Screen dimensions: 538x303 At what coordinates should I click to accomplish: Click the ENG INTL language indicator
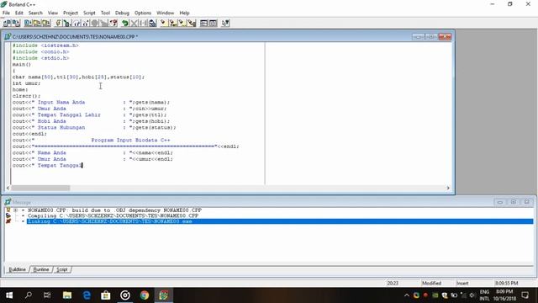point(484,295)
